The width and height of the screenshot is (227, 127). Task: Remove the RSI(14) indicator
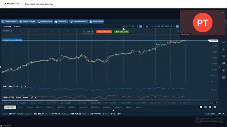coord(25,86)
